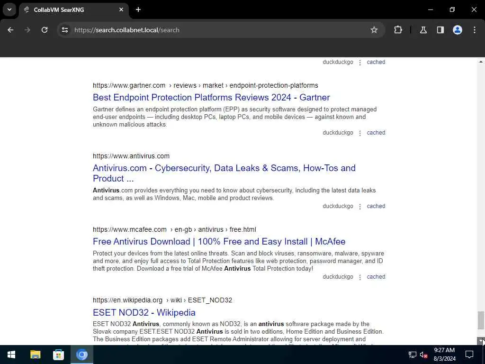Close the CollabVM SearXNG tab
Screen dimensions: 485x364
pyautogui.click(x=121, y=9)
